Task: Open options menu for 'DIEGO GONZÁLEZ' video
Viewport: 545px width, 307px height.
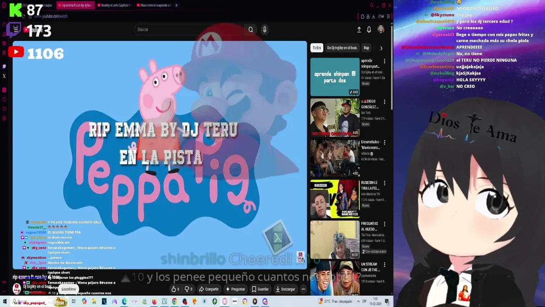Action: 384,102
